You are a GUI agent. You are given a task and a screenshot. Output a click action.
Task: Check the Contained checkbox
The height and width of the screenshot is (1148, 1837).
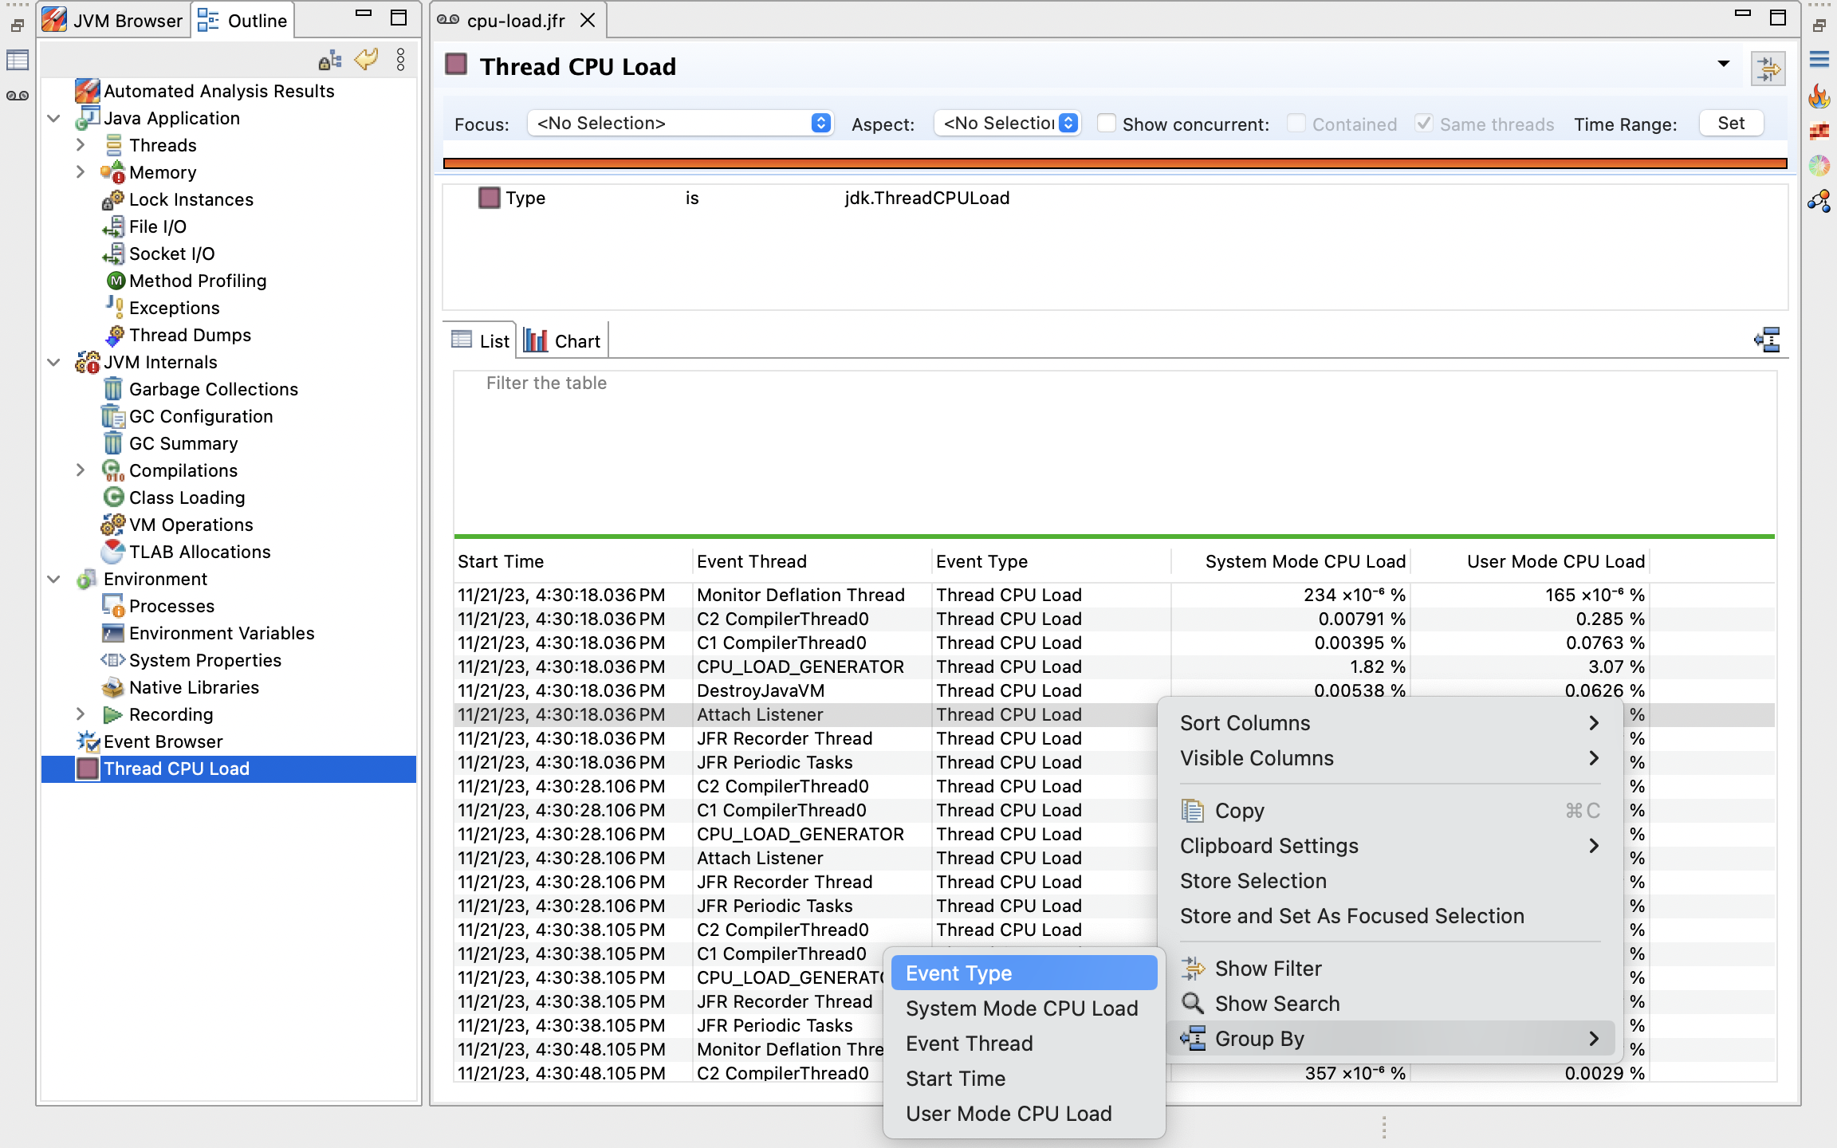[1296, 124]
